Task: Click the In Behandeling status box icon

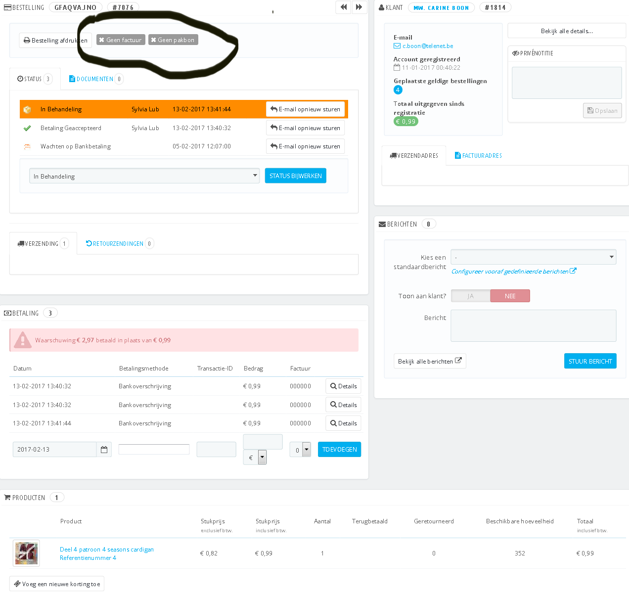Action: click(27, 109)
